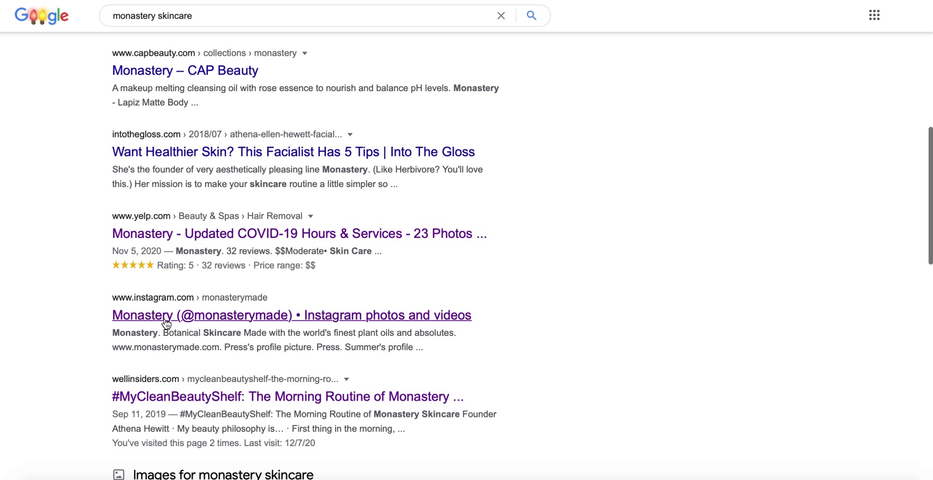933x480 pixels.
Task: Expand the capbeautycom result options arrow
Action: 305,54
